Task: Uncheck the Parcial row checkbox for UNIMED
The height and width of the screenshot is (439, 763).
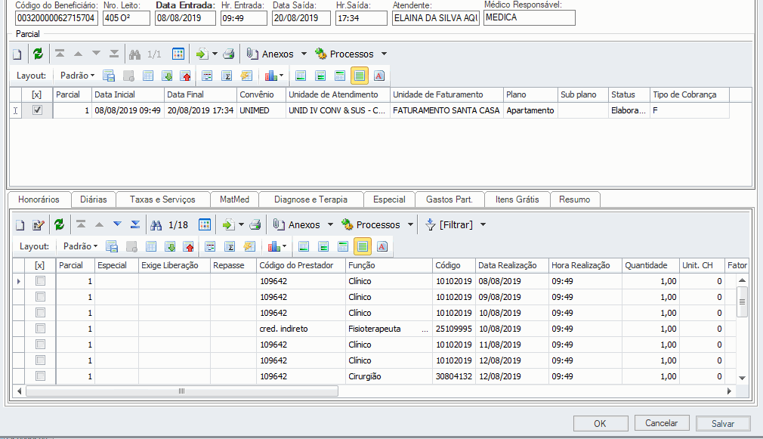Action: point(37,110)
